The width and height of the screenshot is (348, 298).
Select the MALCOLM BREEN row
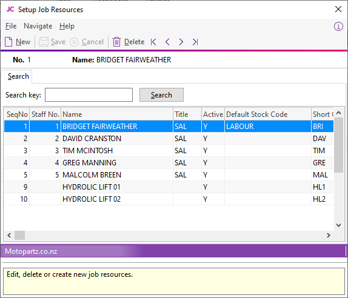[x=169, y=175]
